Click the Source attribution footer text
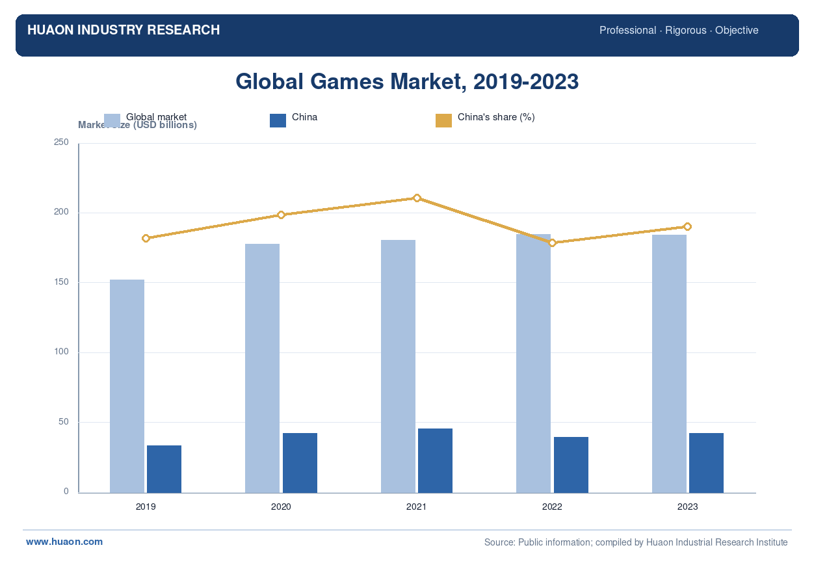The width and height of the screenshot is (814, 567). tap(636, 542)
